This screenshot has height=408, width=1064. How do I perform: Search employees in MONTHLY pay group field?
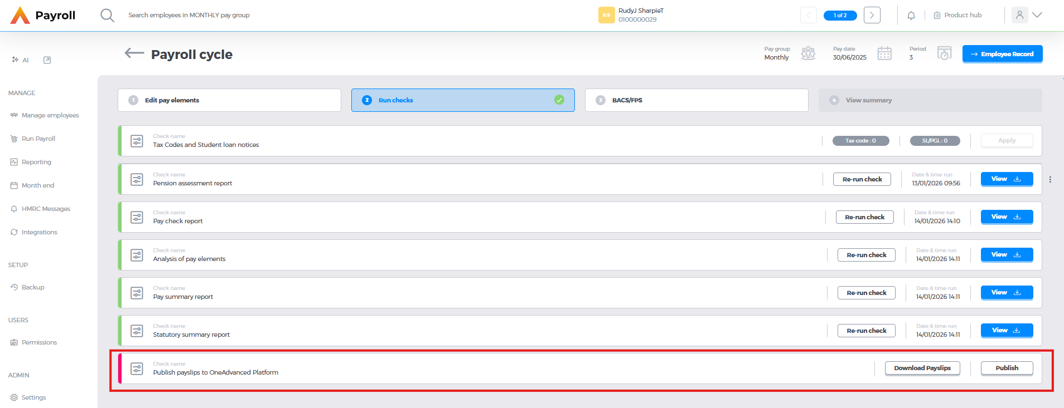(189, 15)
